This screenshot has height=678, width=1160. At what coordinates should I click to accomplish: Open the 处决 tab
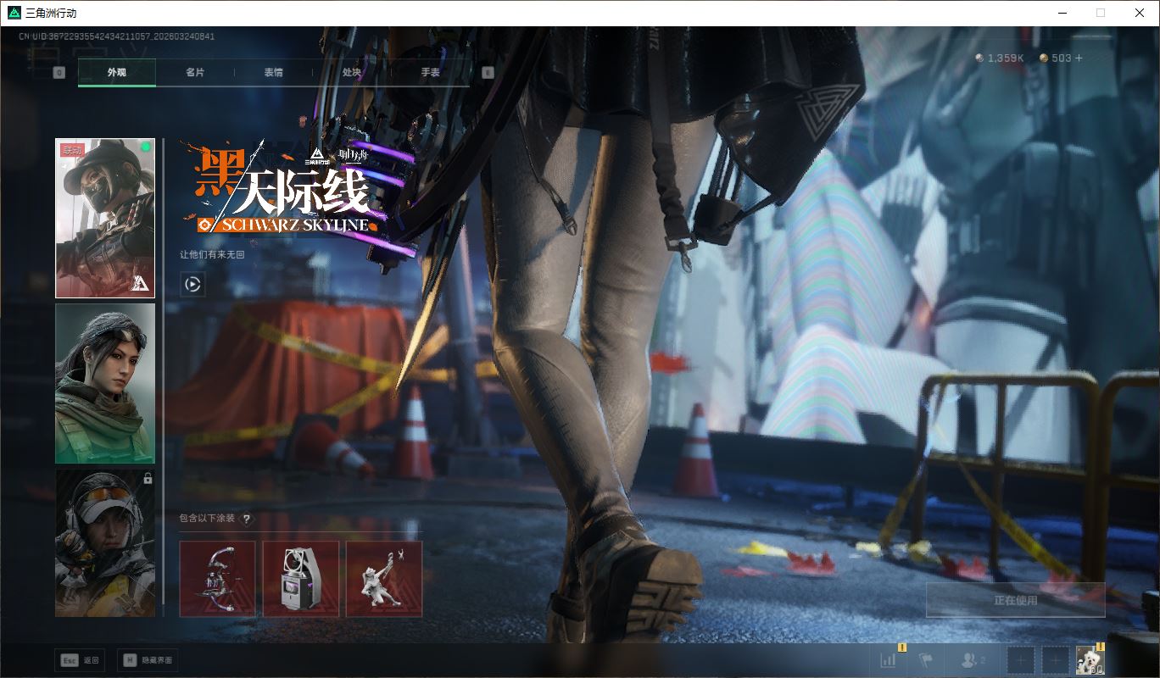pos(352,73)
